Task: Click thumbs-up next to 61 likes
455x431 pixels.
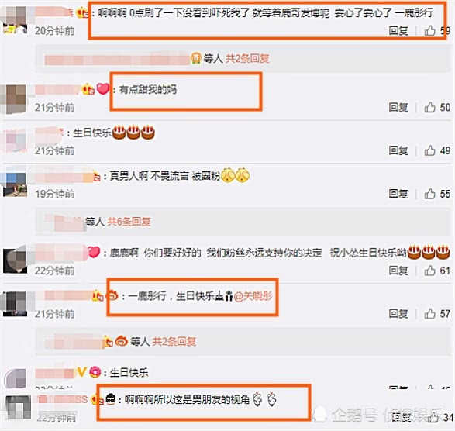Action: point(429,271)
